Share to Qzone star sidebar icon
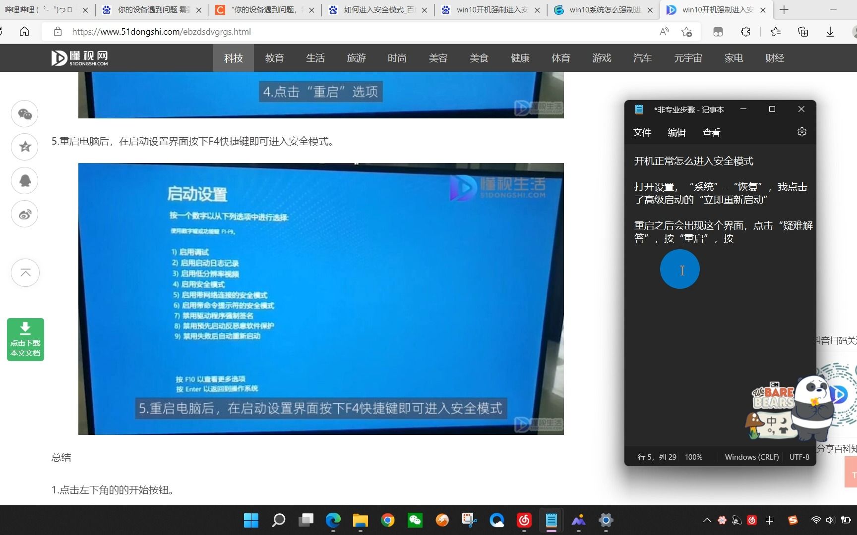Screen dimensions: 857x535 [25, 147]
